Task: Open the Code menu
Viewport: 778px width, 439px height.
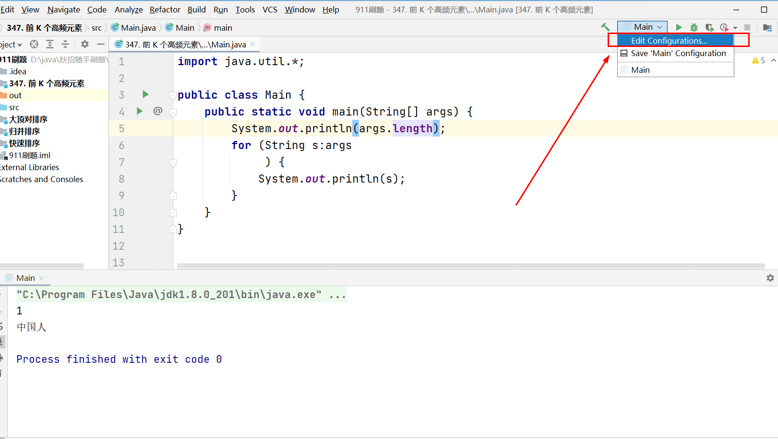Action: pyautogui.click(x=97, y=10)
